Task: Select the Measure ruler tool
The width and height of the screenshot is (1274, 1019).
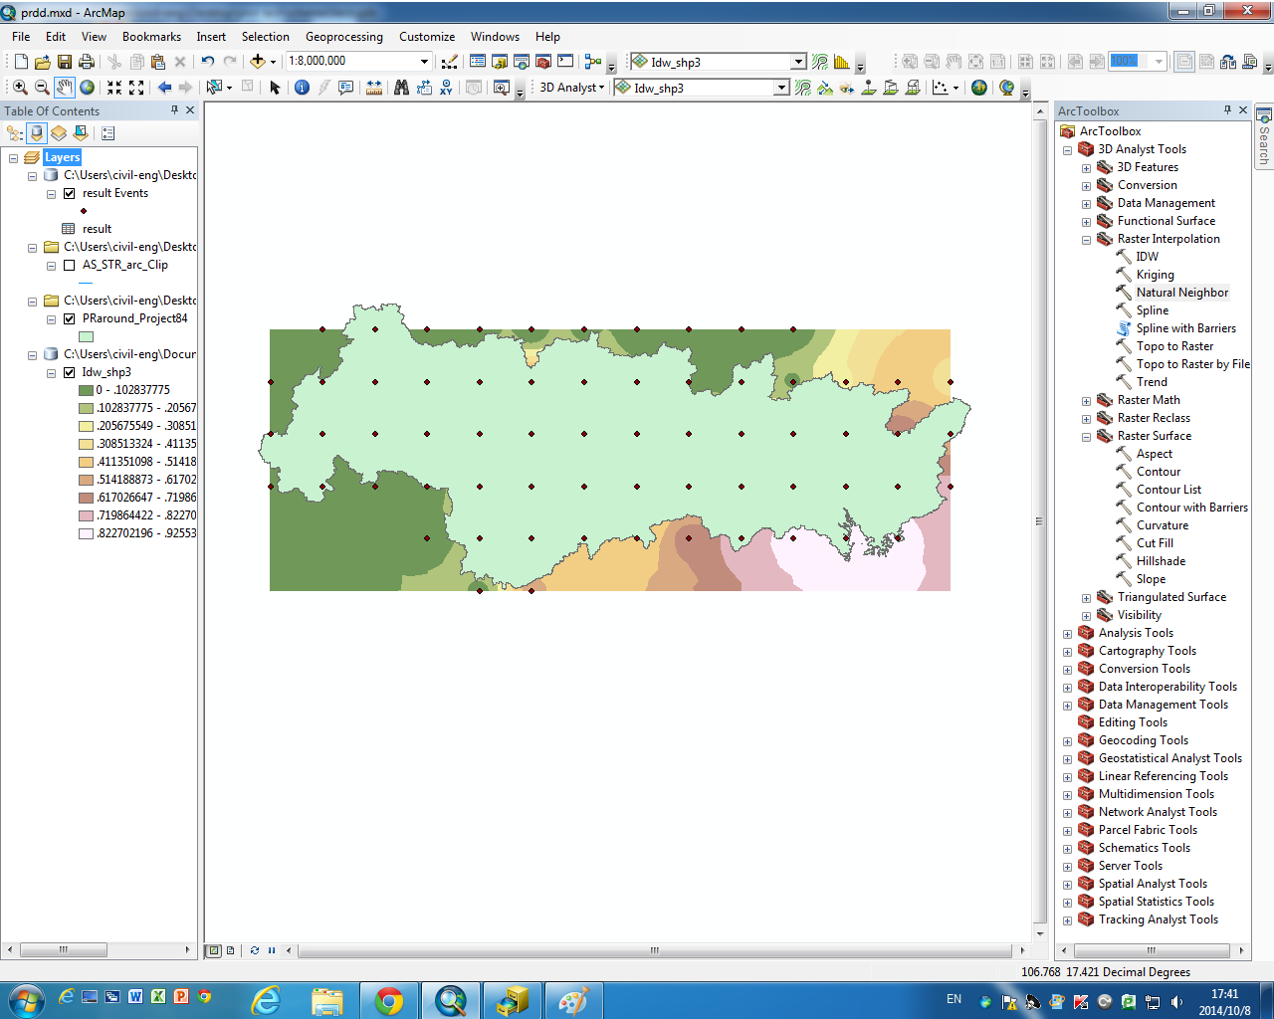Action: click(x=374, y=88)
